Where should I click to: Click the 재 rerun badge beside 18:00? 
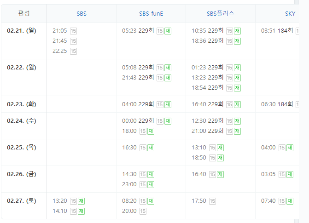(x=151, y=131)
